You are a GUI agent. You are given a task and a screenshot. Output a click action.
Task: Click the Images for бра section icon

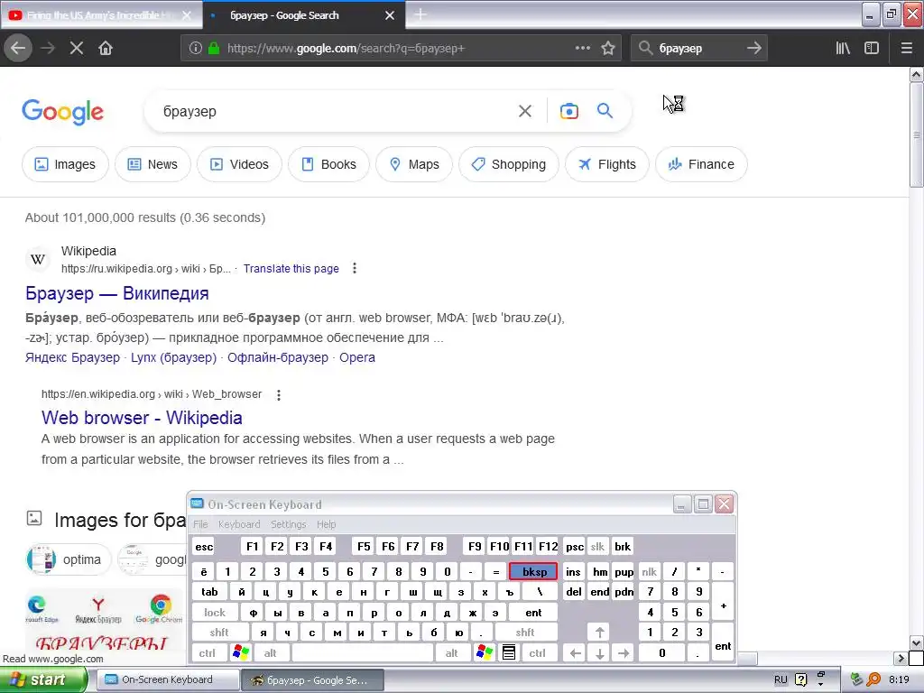pyautogui.click(x=34, y=519)
